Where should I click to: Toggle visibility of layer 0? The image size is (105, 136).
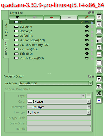click(87, 22)
